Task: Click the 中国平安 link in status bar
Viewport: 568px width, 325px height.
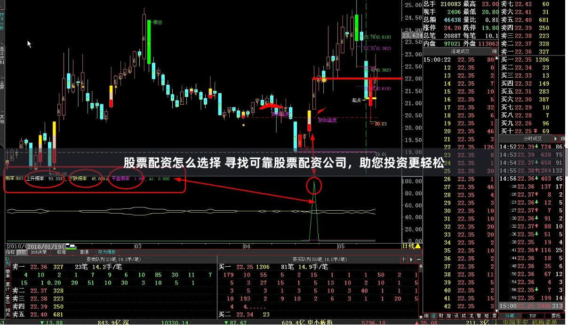Action: click(x=515, y=322)
